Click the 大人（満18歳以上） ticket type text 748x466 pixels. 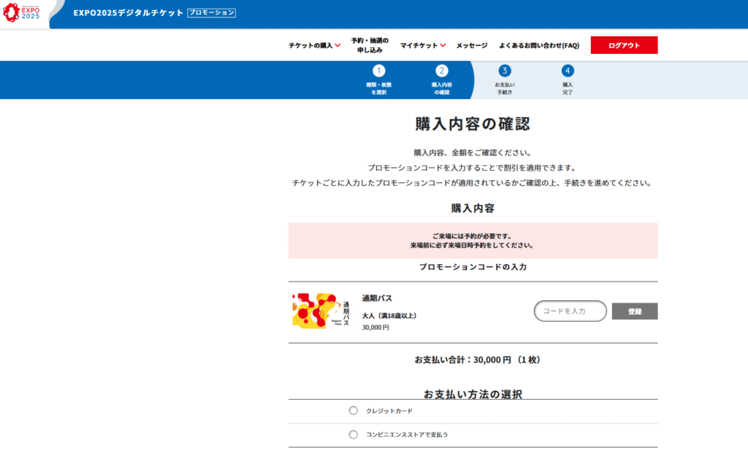coord(389,316)
